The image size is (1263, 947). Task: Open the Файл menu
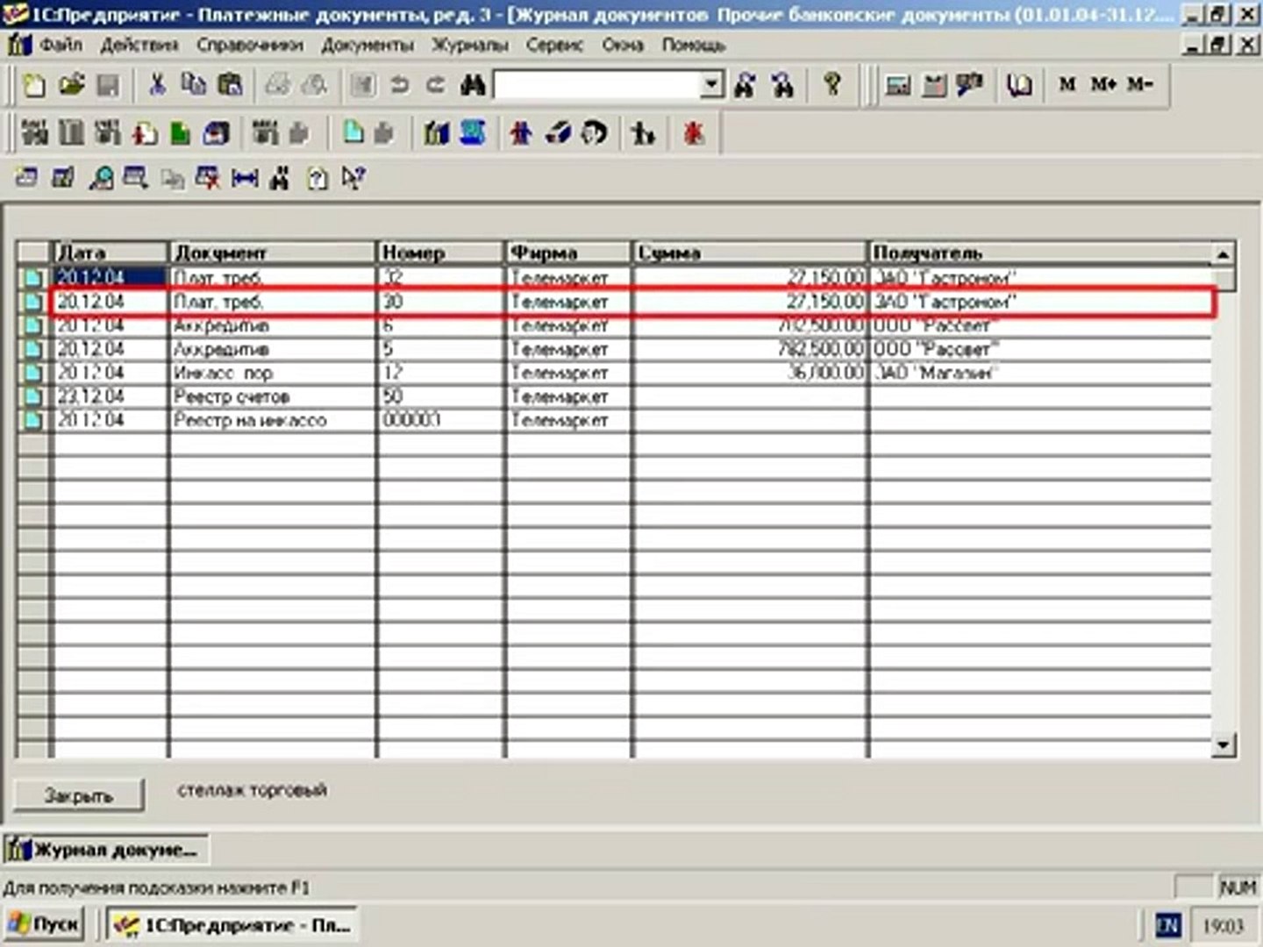click(x=61, y=44)
